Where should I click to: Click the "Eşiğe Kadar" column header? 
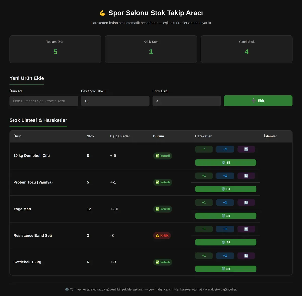click(120, 136)
